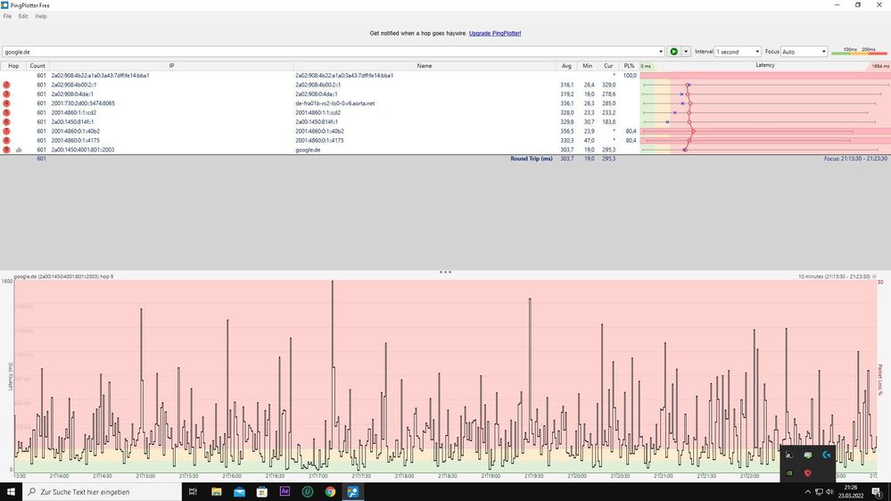
Task: Open File Explorer from the taskbar
Action: (217, 492)
